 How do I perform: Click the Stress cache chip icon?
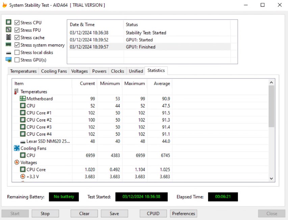(8, 37)
